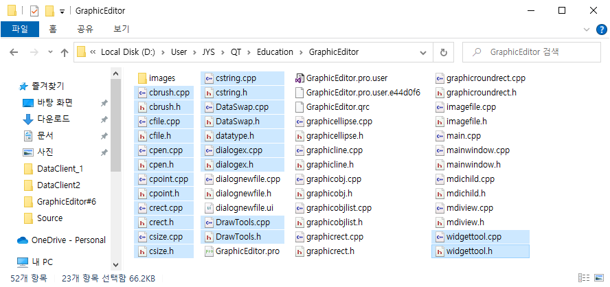Click the Quick access star icon

tap(24, 87)
